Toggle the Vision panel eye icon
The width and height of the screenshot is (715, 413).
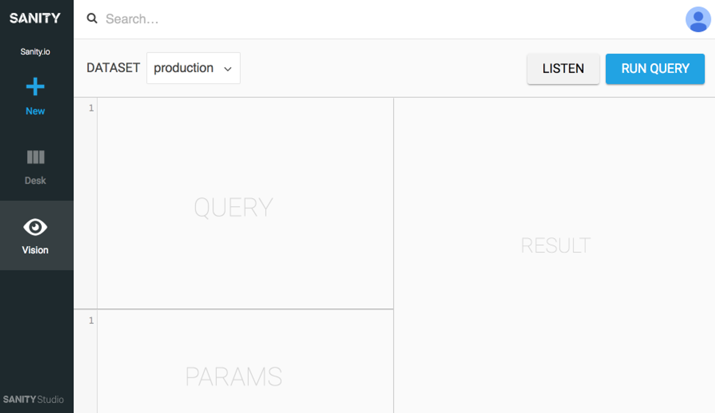click(x=35, y=227)
